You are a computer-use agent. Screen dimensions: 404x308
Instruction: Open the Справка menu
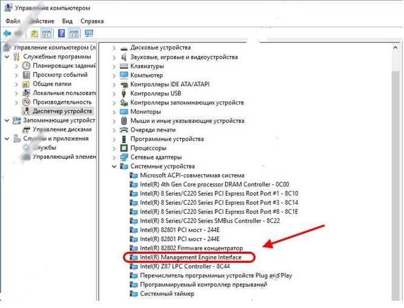[92, 21]
